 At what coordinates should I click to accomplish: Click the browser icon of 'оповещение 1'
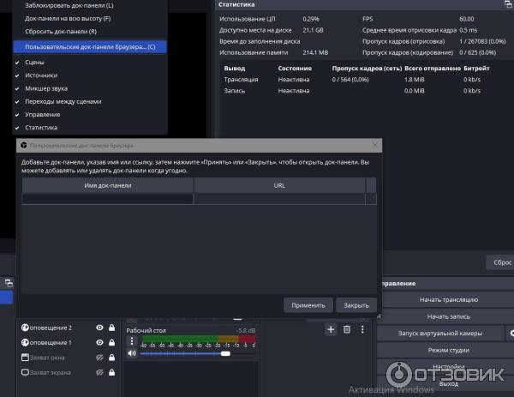pyautogui.click(x=25, y=342)
